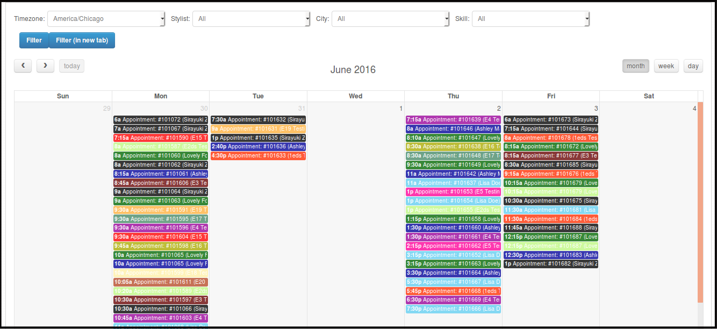Open the Timezone America/Chicago dropdown
The height and width of the screenshot is (329, 717).
(x=106, y=19)
